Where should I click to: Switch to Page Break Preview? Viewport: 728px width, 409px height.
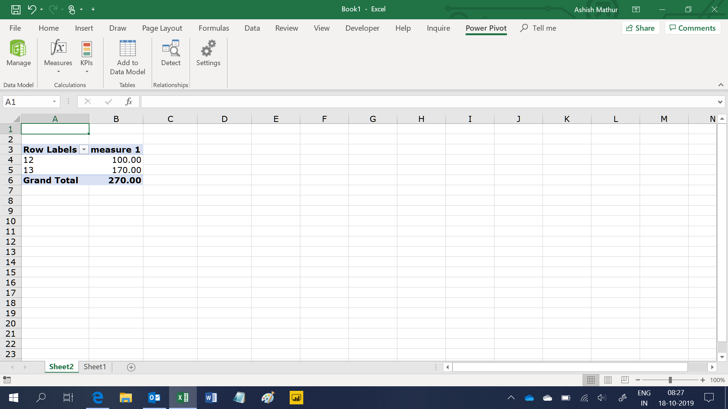(x=625, y=380)
